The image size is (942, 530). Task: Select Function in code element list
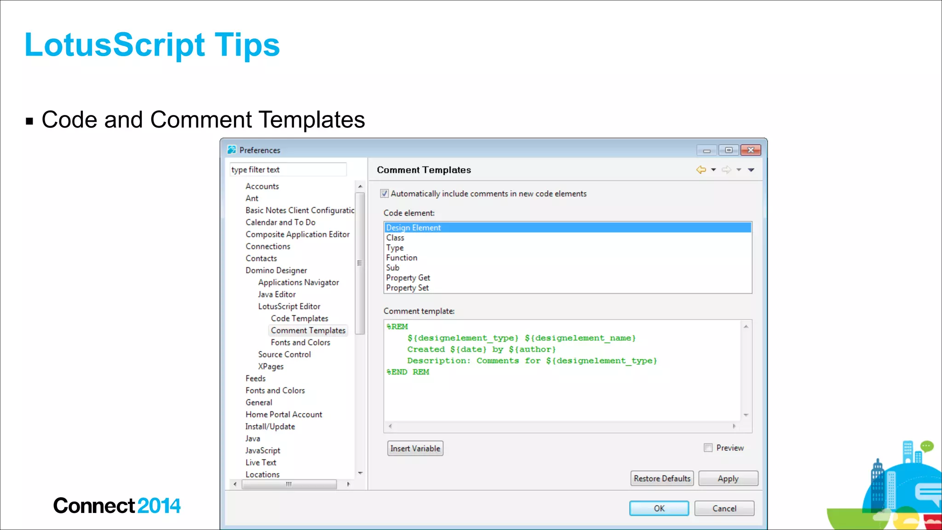(x=568, y=258)
